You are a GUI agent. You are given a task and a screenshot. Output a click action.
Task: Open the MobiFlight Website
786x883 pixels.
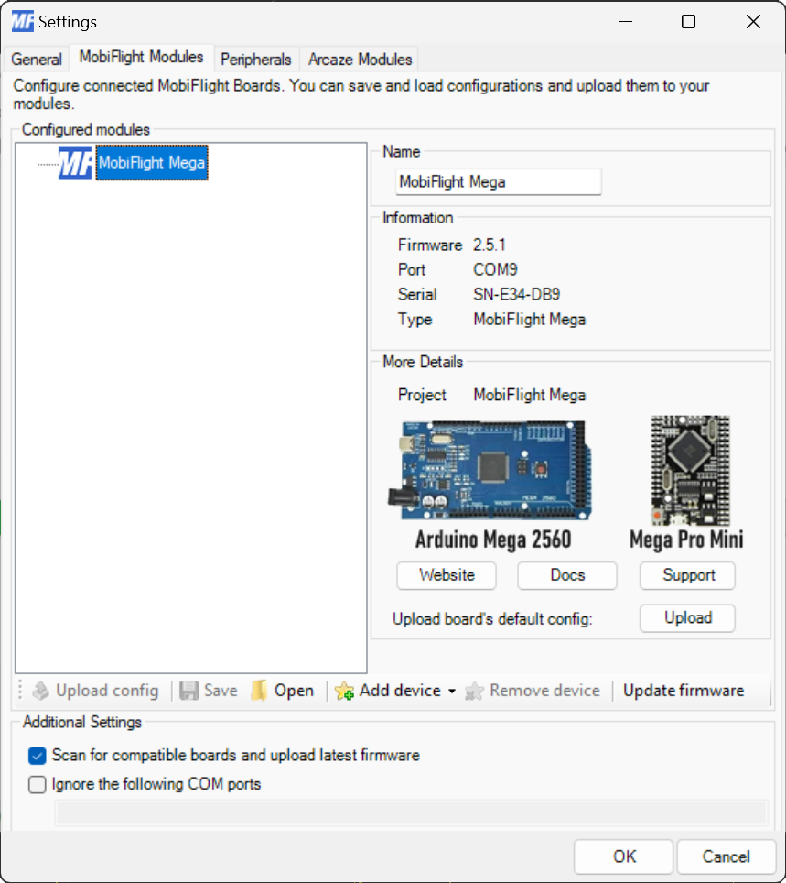pos(446,575)
